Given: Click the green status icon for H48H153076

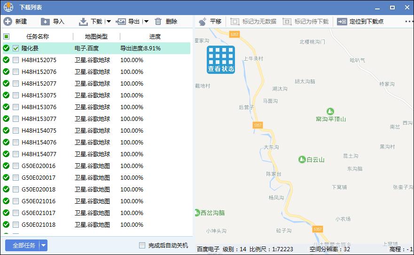Looking at the screenshot, I should pyautogui.click(x=6, y=107).
